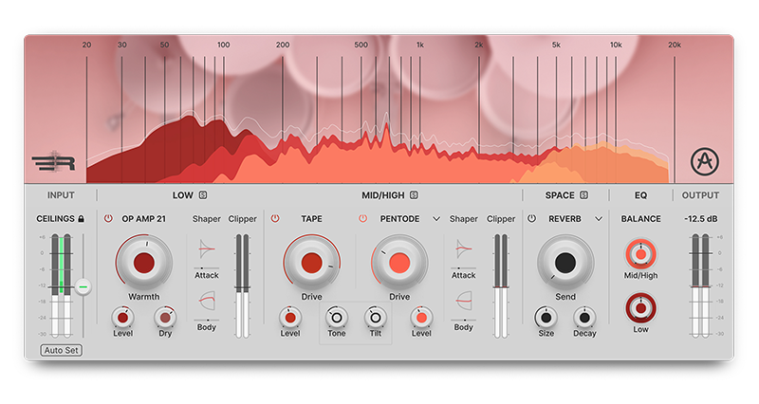This screenshot has height=404, width=759.
Task: Solo the MID/HIGH band
Action: click(414, 196)
